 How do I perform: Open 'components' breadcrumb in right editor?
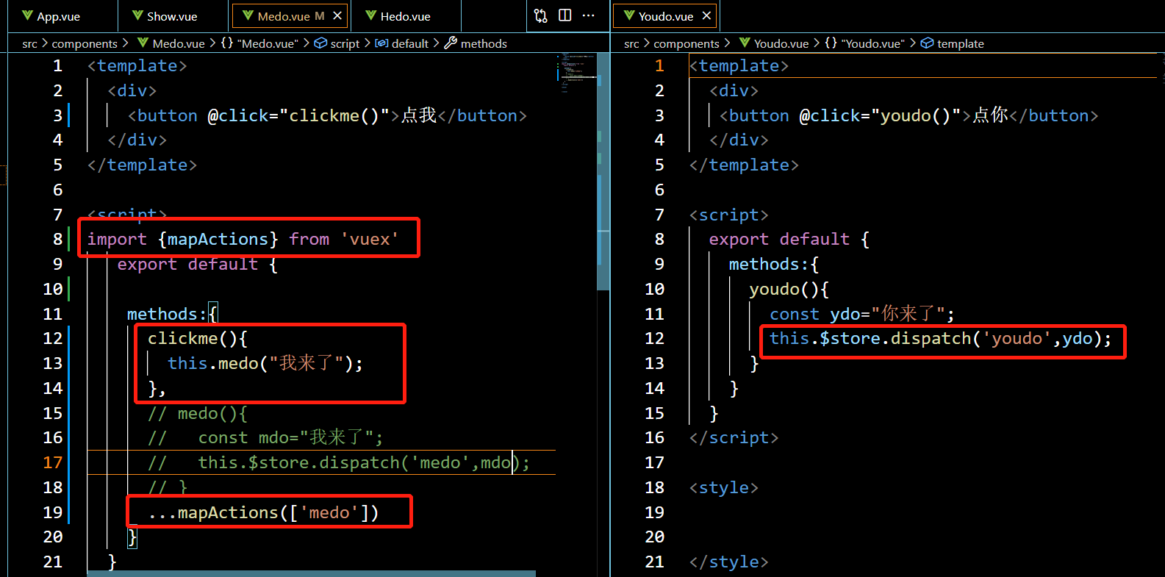(687, 43)
